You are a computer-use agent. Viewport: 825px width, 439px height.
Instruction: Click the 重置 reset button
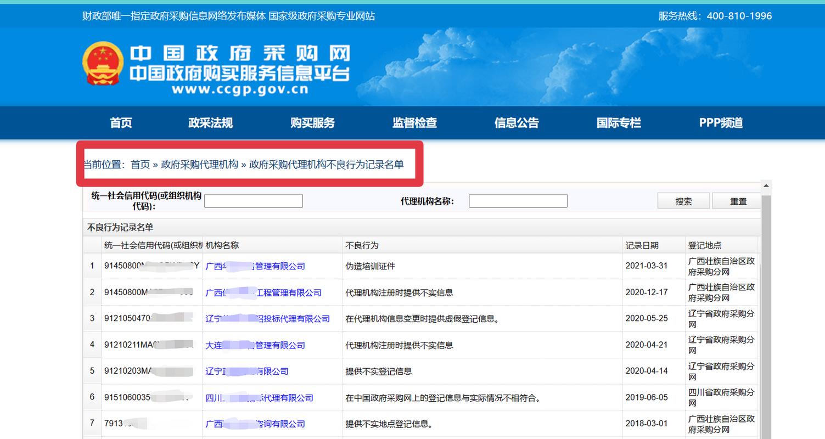[737, 201]
